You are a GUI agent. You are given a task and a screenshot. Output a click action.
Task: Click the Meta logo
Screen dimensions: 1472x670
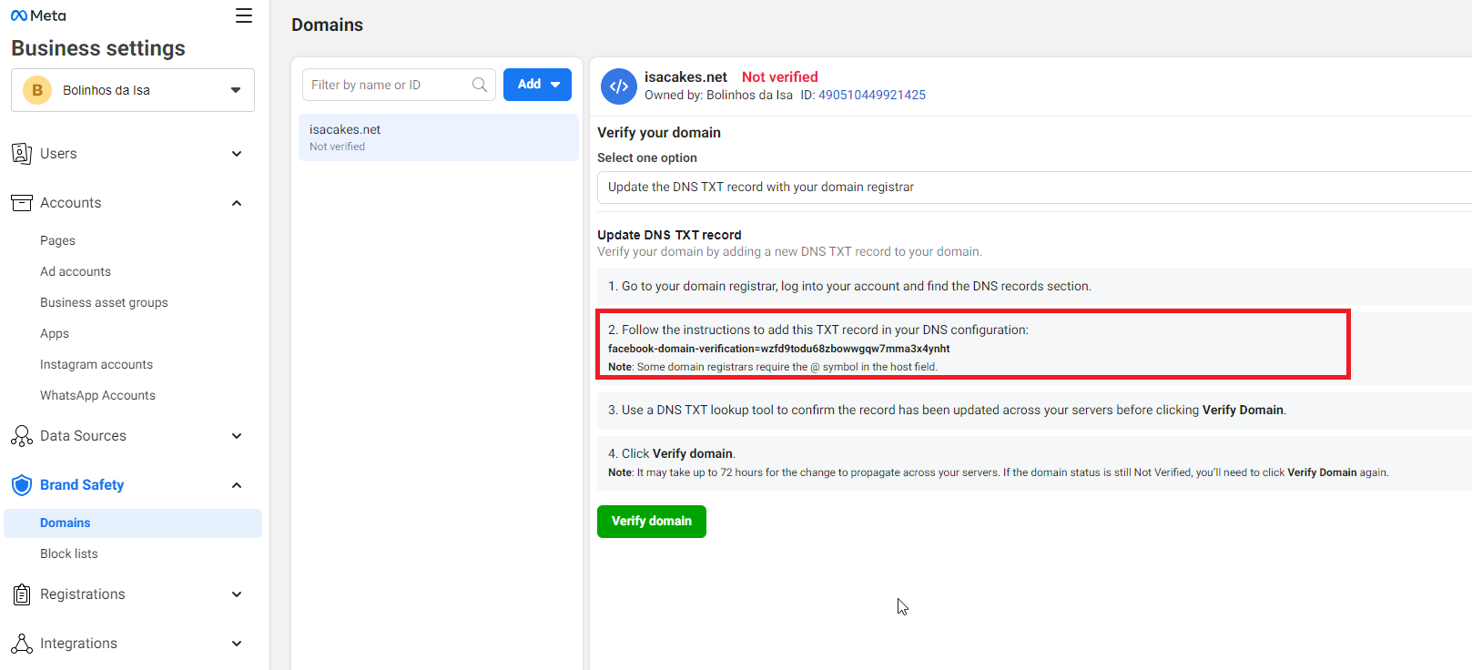tap(38, 15)
